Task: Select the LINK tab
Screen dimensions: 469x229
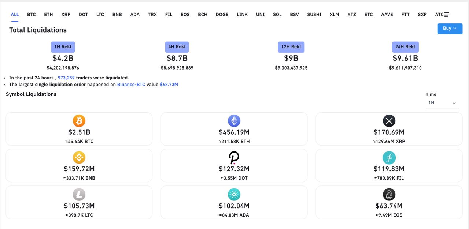Action: (x=242, y=15)
